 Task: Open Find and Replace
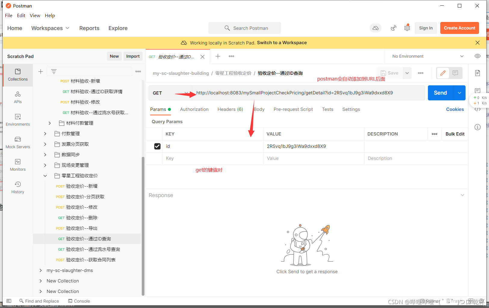point(39,301)
